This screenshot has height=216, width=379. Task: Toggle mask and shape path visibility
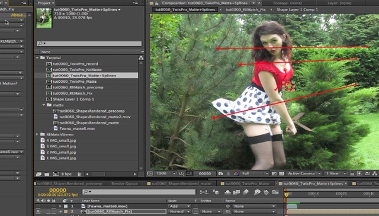tap(189, 173)
